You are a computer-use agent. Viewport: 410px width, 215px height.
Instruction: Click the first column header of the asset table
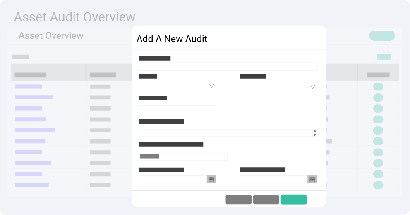pos(49,72)
